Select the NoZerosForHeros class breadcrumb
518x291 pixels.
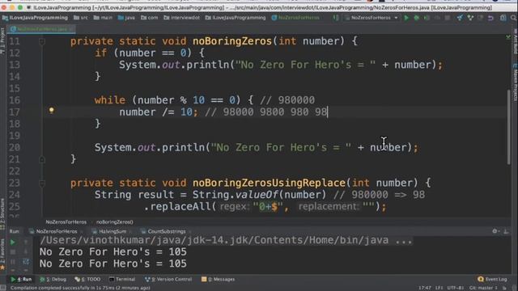pos(295,18)
